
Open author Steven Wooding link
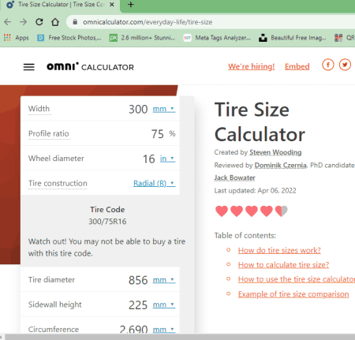tap(275, 152)
